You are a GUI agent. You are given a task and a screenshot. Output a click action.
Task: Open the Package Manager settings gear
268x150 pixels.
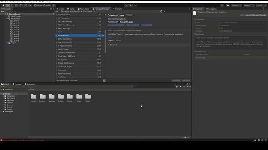[x=161, y=11]
